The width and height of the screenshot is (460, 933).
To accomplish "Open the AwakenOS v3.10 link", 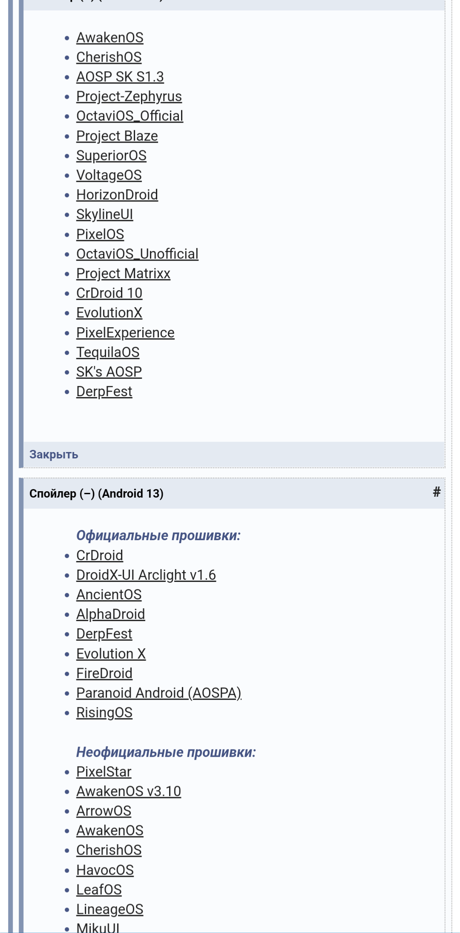I will (129, 791).
